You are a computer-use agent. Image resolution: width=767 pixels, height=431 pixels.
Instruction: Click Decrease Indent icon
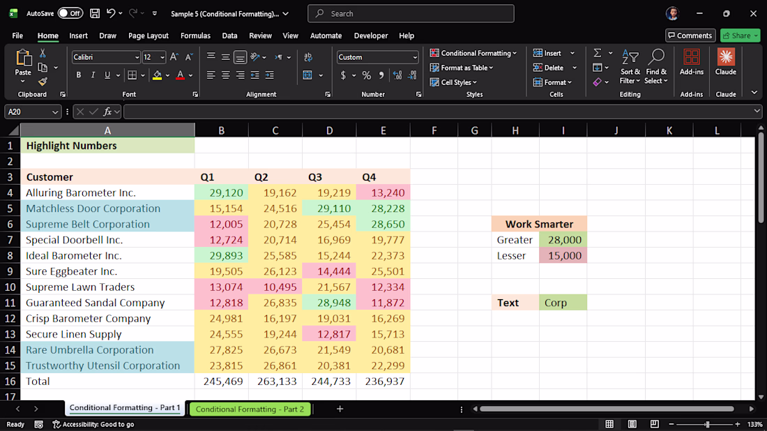255,75
